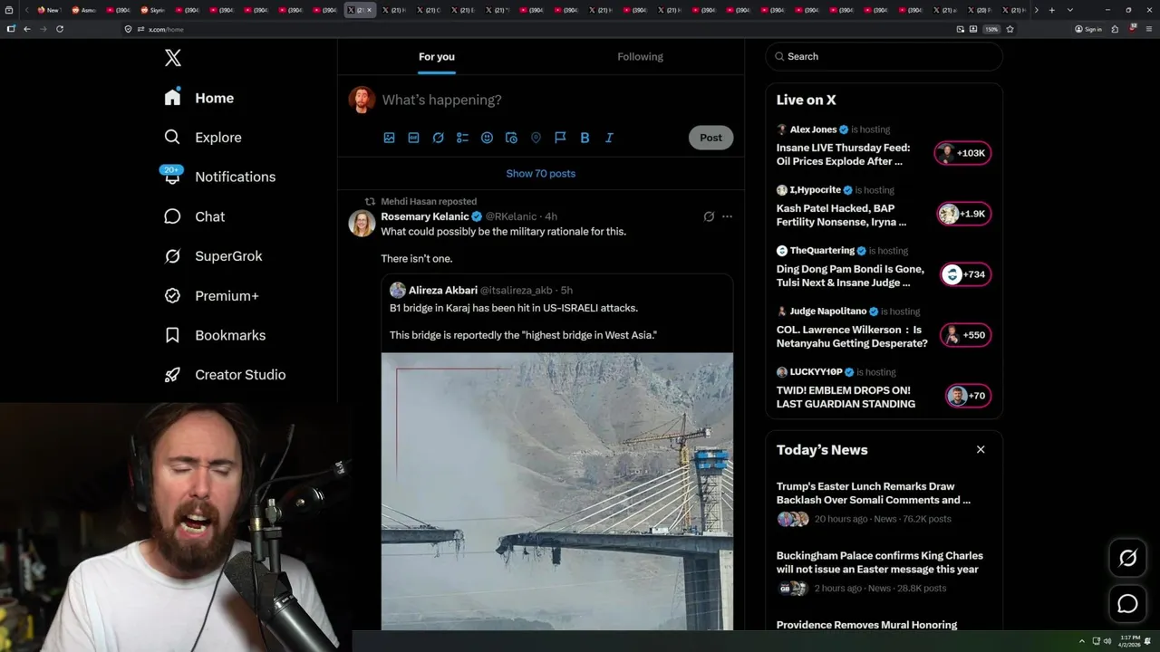The height and width of the screenshot is (652, 1160).
Task: Bookmark this page with star icon
Action: pos(1010,29)
